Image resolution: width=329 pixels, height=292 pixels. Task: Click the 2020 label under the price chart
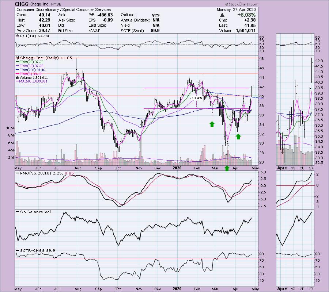coord(177,168)
